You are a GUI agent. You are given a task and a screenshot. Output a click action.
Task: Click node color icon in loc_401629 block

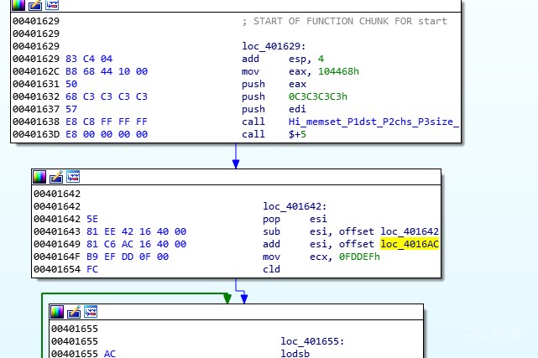click(18, 5)
